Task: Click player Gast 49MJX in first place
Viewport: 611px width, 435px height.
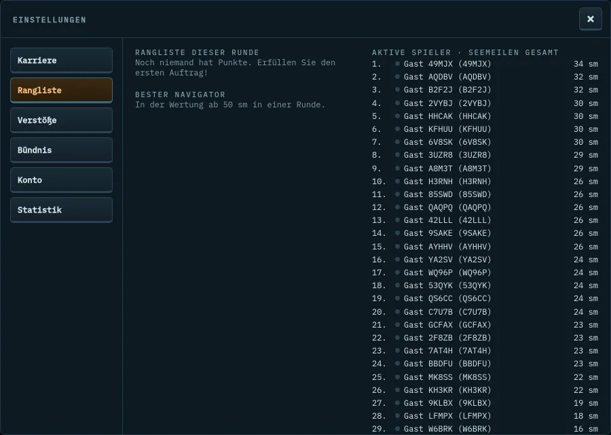Action: (485, 64)
